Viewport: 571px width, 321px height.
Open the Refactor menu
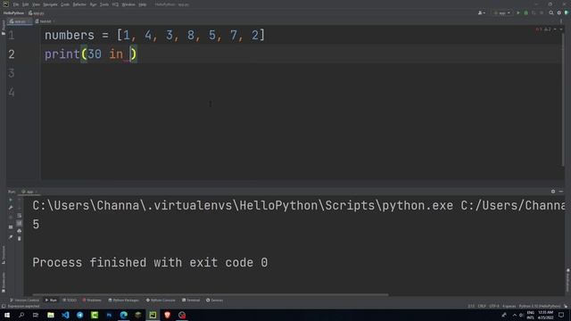79,4
